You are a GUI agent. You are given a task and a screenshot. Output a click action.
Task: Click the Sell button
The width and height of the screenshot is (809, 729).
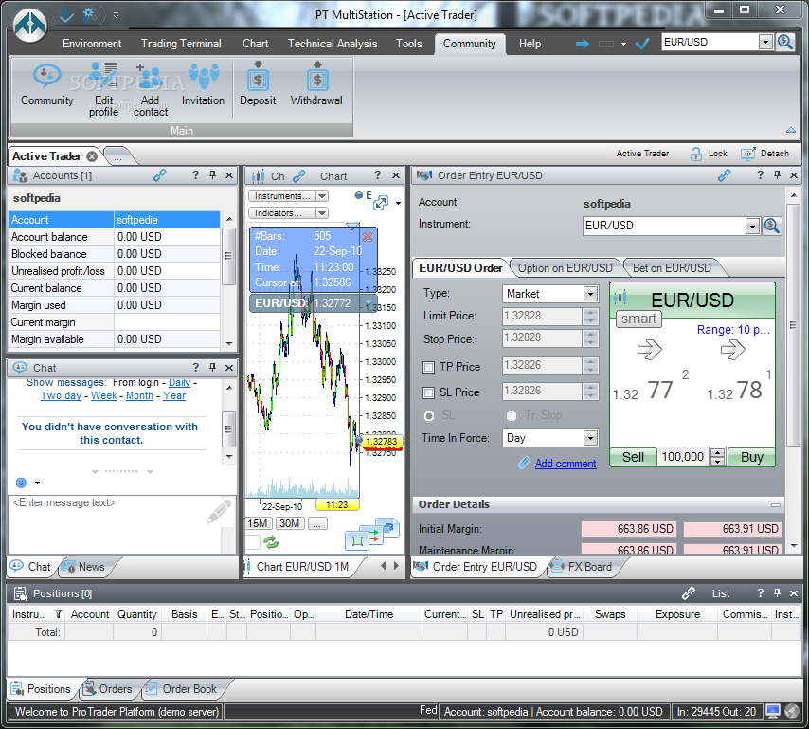point(633,457)
